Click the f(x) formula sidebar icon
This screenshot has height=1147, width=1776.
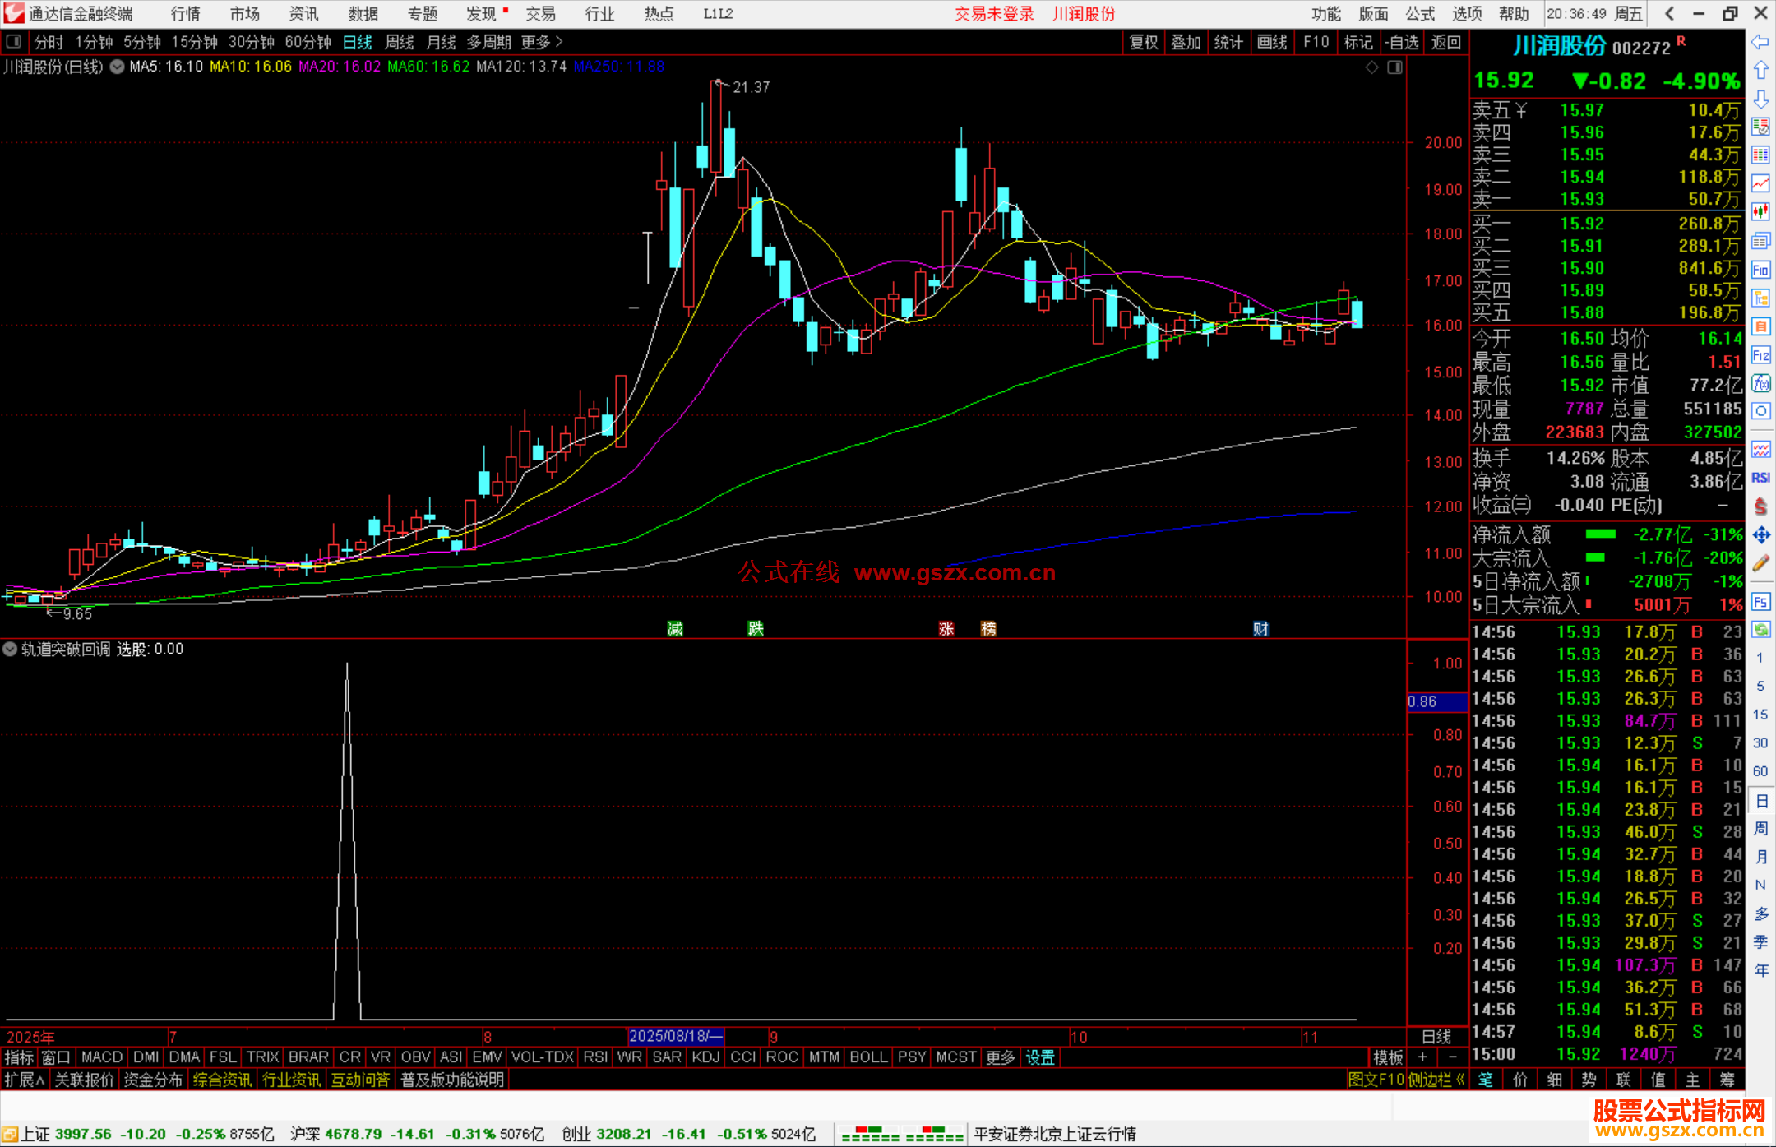1760,383
